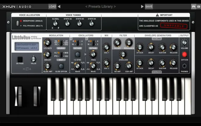This screenshot has height=126, width=201.
Task: Click the modulation wheel
Action: pyautogui.click(x=35, y=97)
